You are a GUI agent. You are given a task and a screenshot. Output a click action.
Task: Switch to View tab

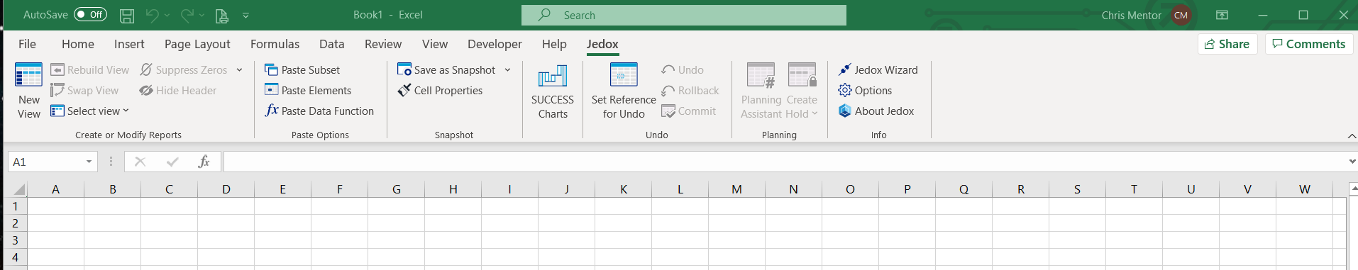click(435, 44)
